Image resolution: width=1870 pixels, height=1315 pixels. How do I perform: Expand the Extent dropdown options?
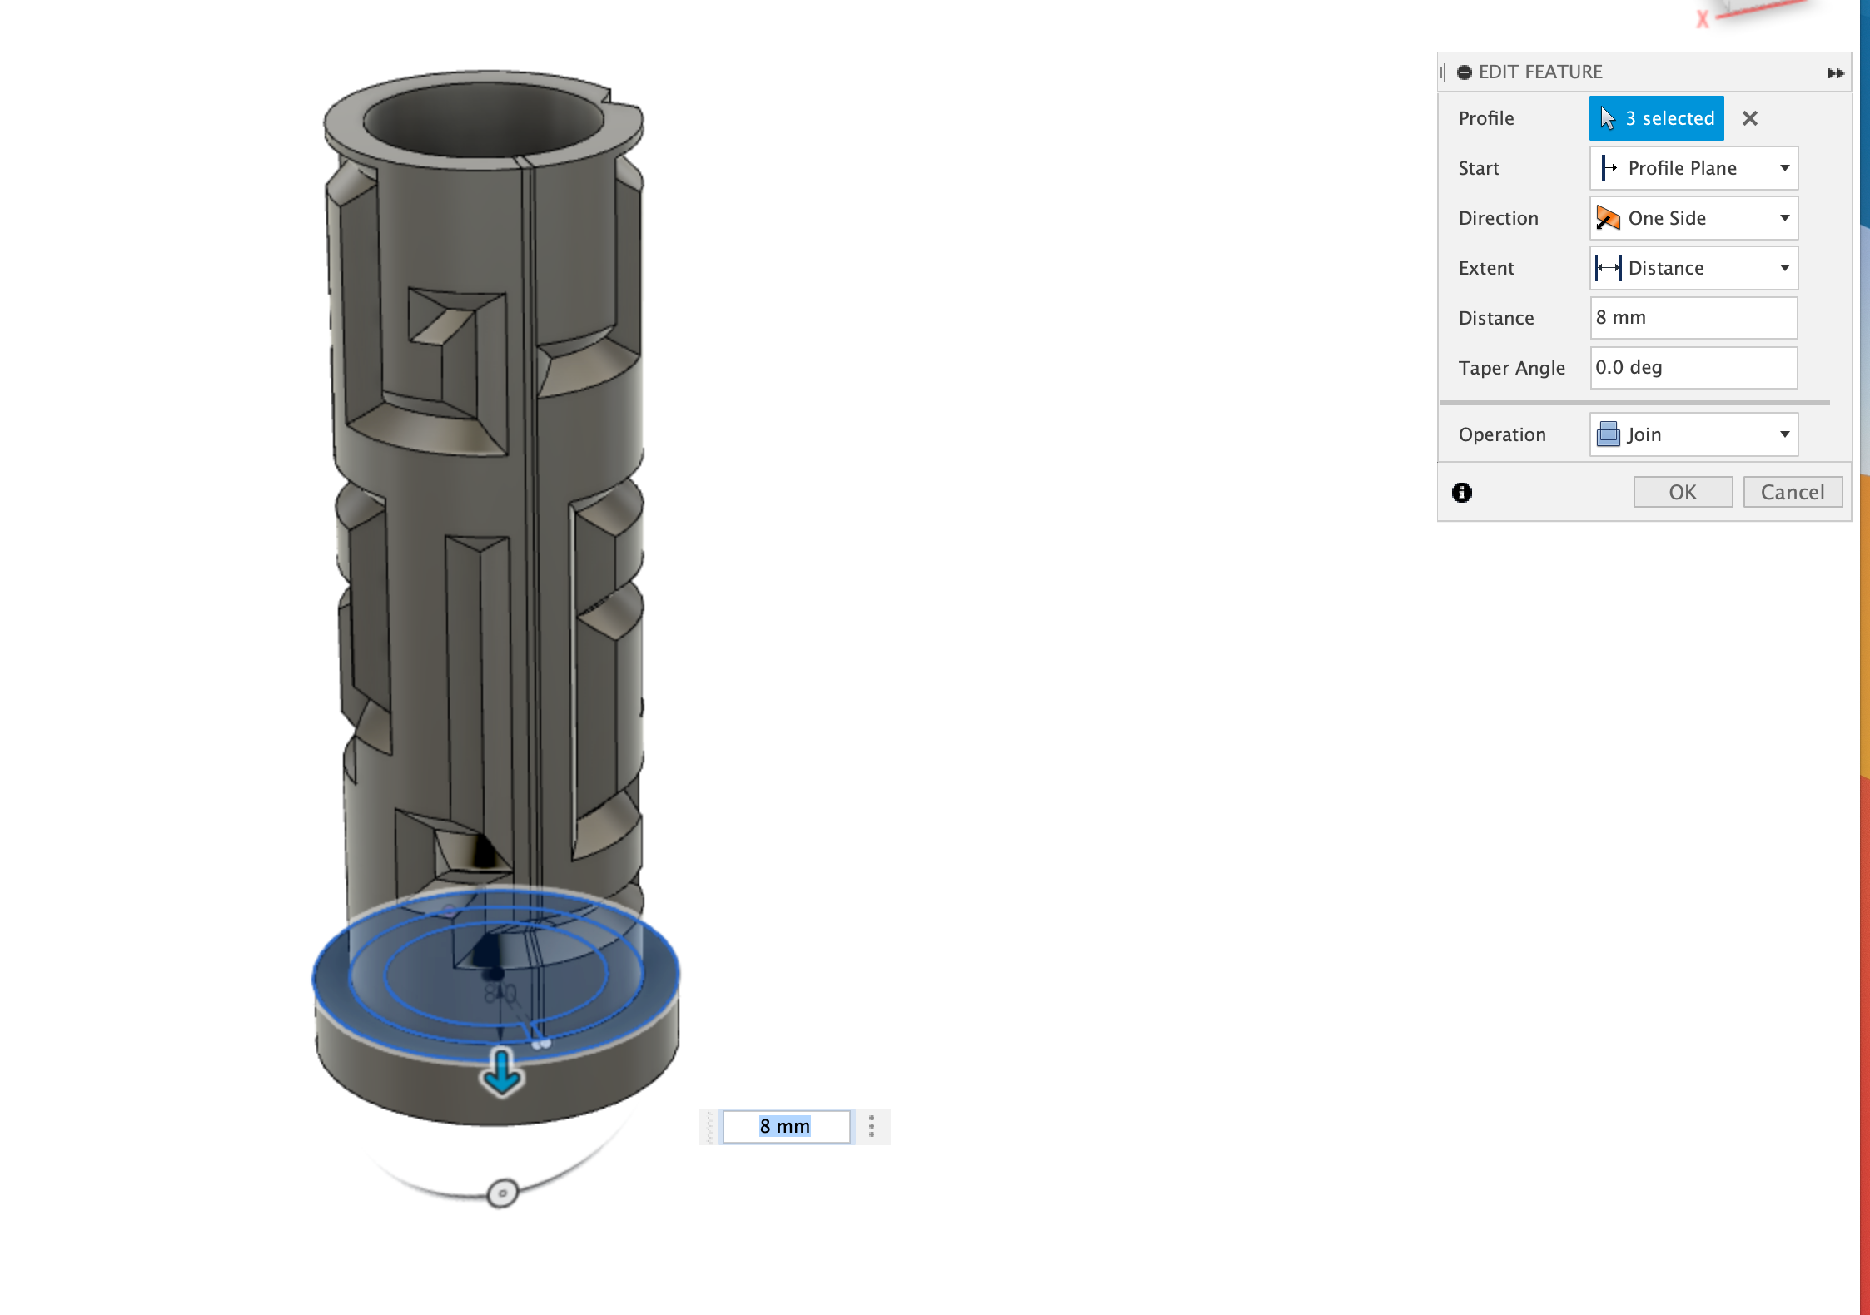[x=1783, y=267]
